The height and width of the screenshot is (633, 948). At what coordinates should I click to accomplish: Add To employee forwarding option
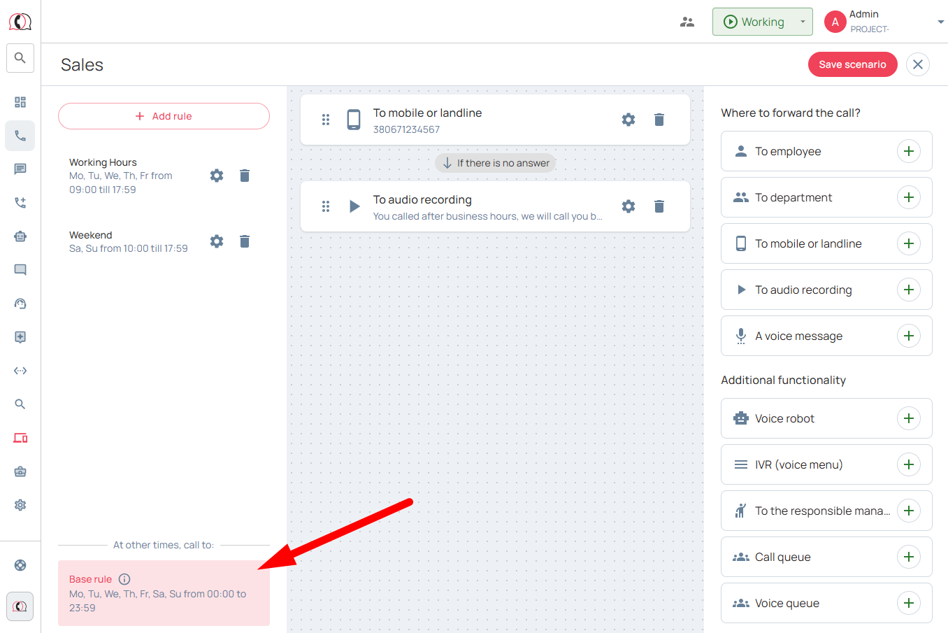click(x=908, y=151)
